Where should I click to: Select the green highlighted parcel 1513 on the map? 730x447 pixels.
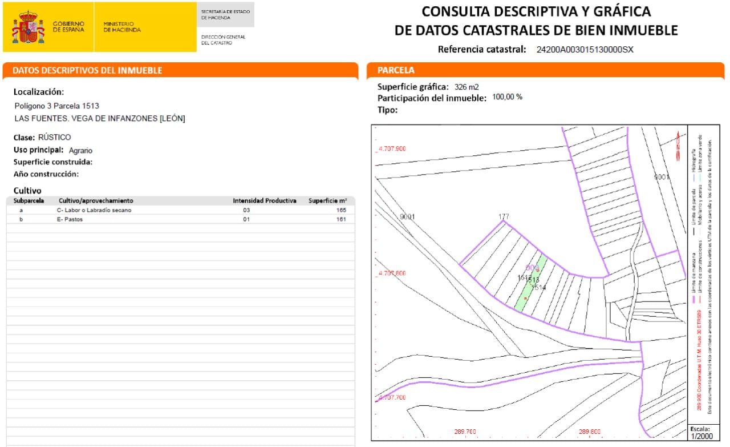(530, 284)
